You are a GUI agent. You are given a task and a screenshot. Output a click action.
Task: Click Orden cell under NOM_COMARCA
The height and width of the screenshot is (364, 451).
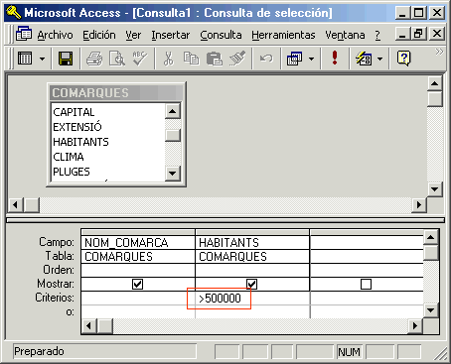[138, 270]
